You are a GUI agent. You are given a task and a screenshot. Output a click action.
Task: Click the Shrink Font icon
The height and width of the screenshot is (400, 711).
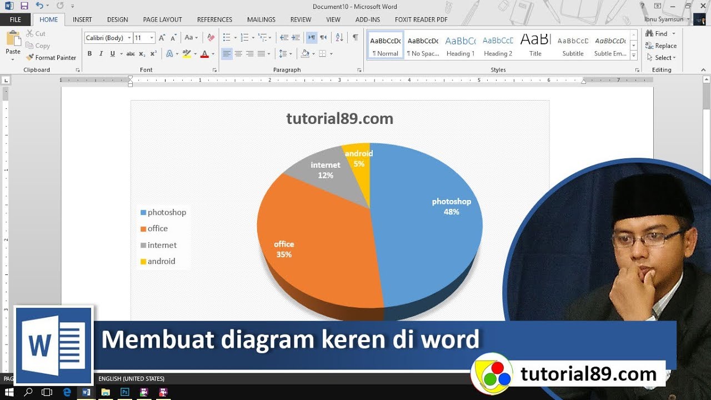173,38
